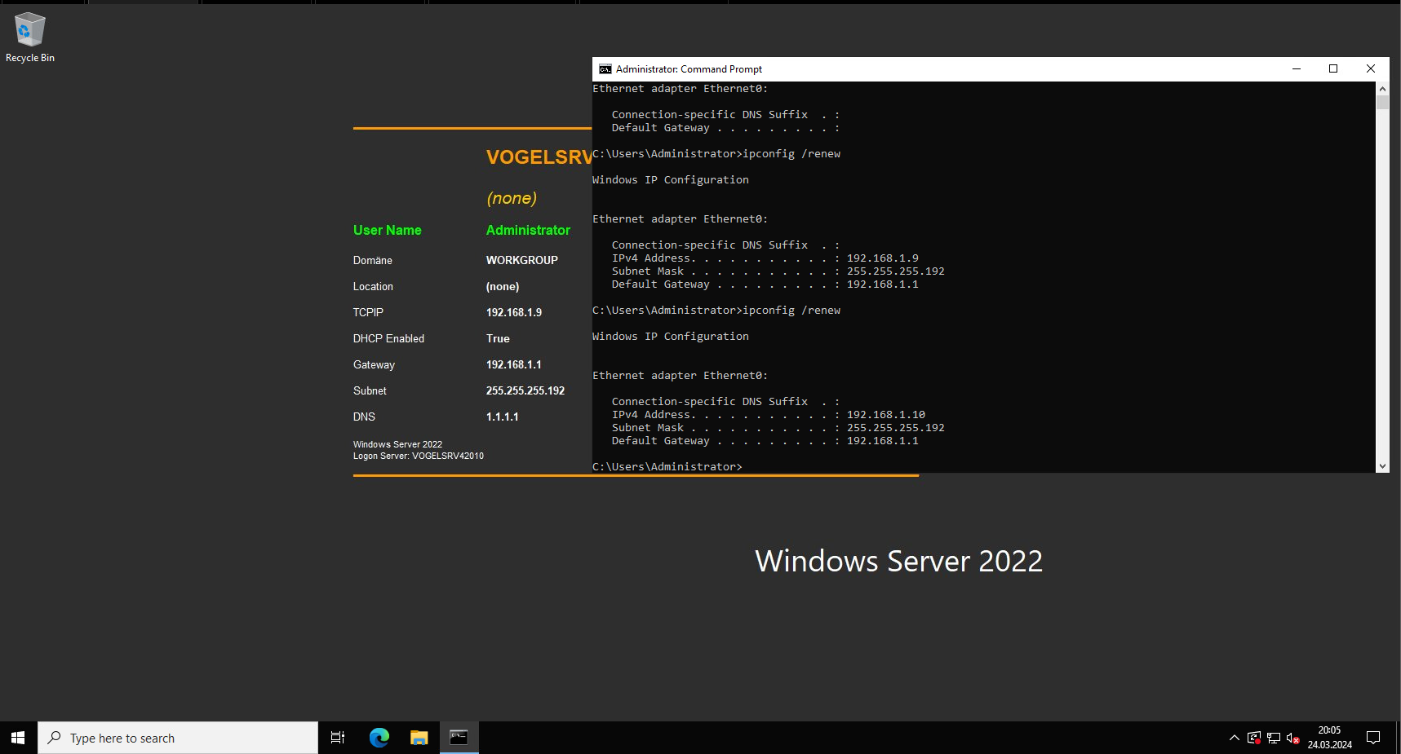Click the last Default Gateway 192.168.1.1 line
The width and height of the screenshot is (1401, 754).
pos(765,440)
